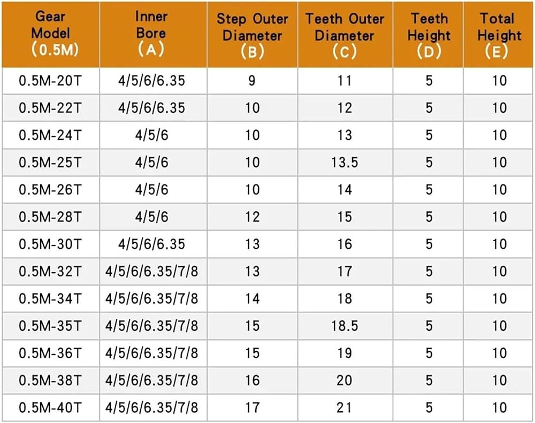The height and width of the screenshot is (423, 535).
Task: Select the Inner Bore (A) header cell
Action: pyautogui.click(x=153, y=34)
